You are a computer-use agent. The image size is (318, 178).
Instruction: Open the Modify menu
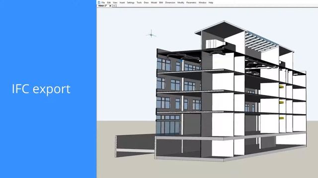point(181,2)
